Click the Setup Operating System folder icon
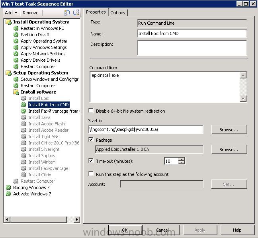This screenshot has width=258, height=238. (8, 73)
